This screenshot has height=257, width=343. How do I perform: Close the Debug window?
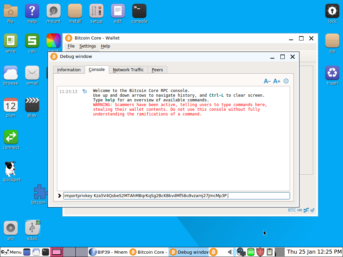(x=292, y=57)
